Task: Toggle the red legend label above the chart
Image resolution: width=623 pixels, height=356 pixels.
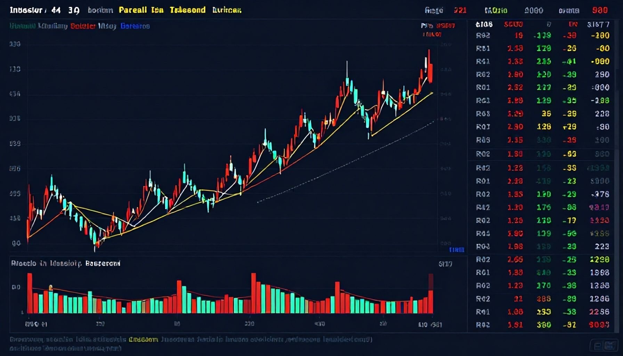Action: 83,26
